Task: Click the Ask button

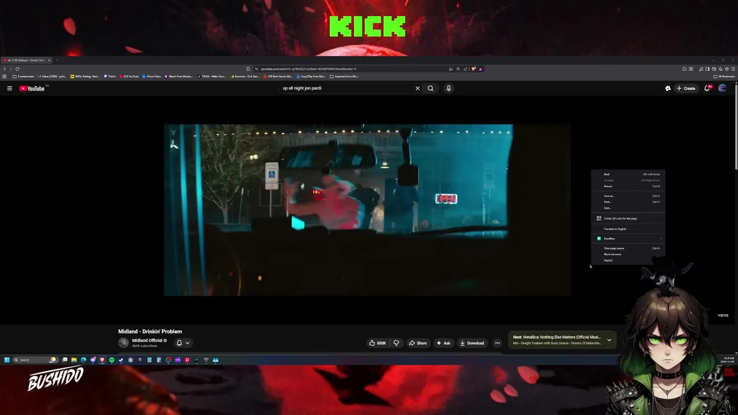Action: click(443, 343)
